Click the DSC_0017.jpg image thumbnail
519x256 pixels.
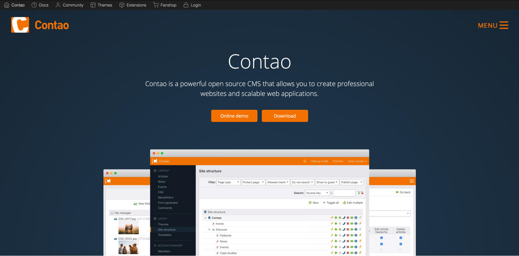click(128, 228)
